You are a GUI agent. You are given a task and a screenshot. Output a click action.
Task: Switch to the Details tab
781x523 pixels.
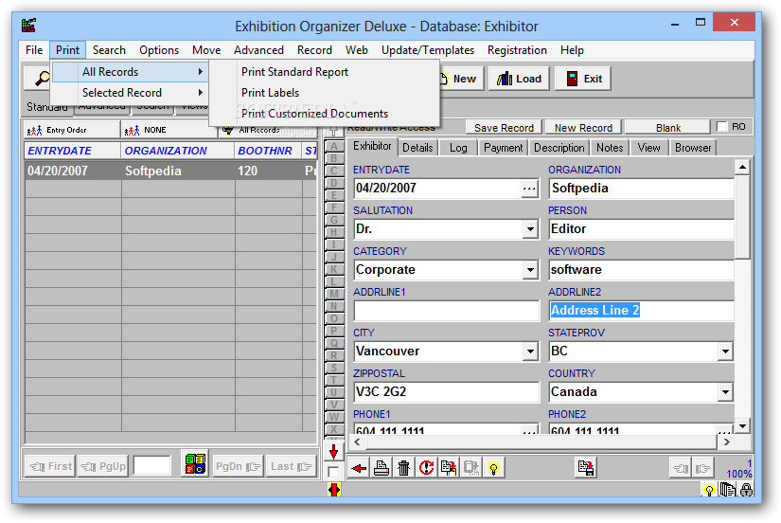click(417, 148)
